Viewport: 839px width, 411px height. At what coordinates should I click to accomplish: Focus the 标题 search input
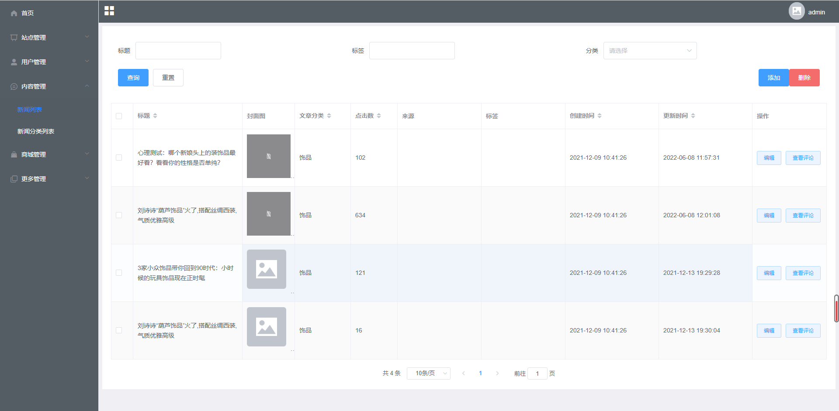178,51
